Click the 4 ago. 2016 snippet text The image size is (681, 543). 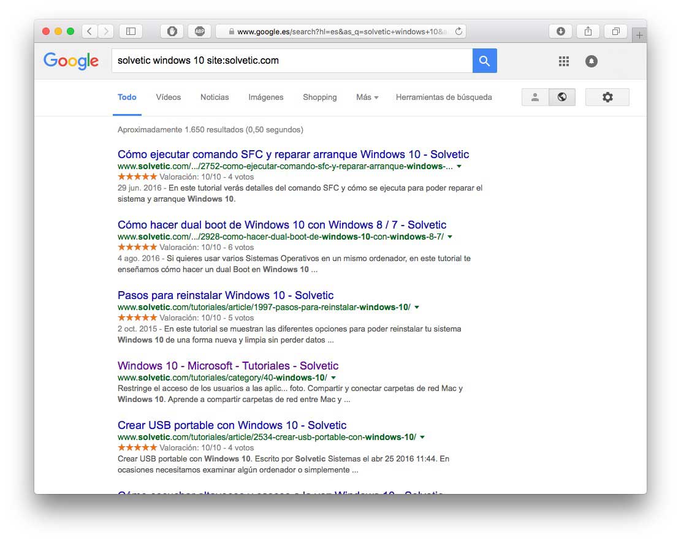point(294,264)
